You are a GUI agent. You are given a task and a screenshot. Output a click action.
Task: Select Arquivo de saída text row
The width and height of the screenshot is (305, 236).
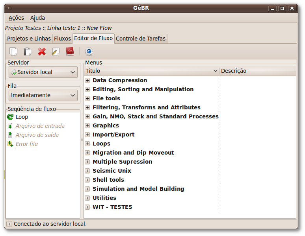pyautogui.click(x=37, y=135)
